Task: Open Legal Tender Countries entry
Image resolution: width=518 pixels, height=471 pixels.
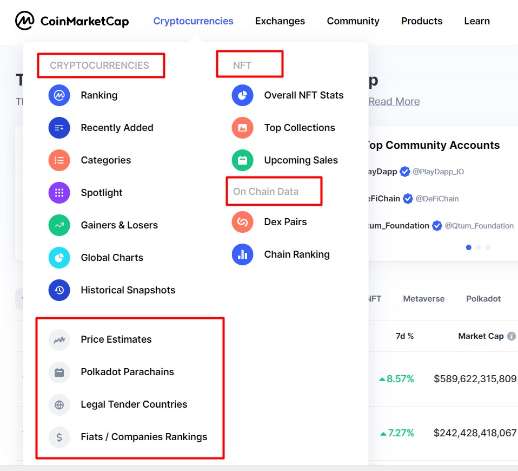Action: [134, 404]
